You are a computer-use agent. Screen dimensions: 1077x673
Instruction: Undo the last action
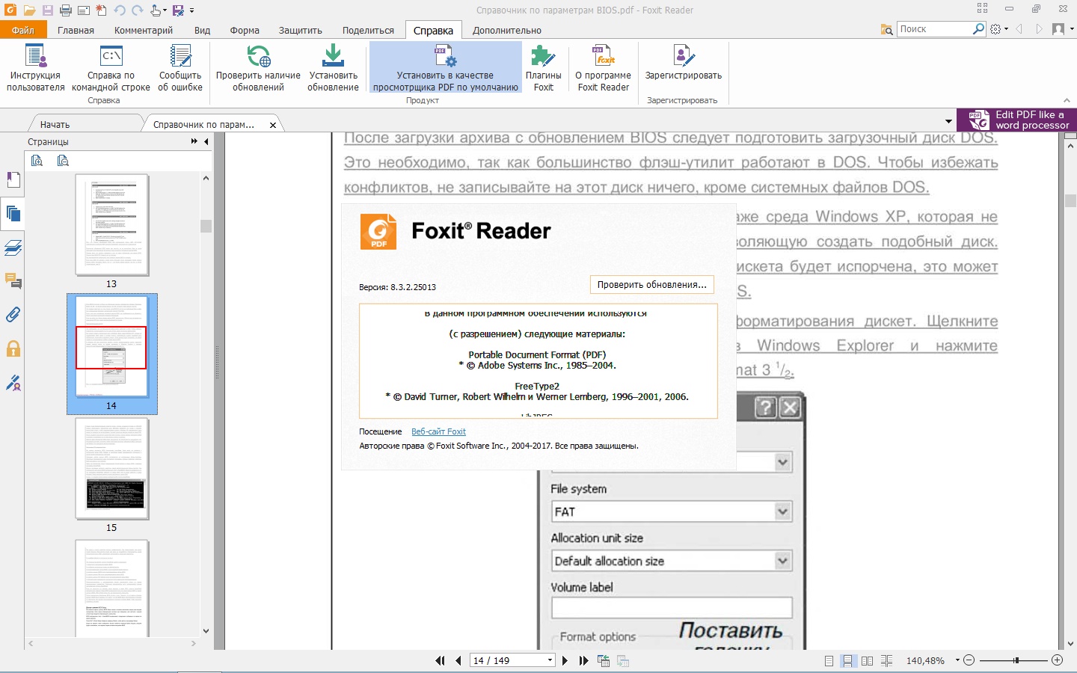(x=120, y=10)
